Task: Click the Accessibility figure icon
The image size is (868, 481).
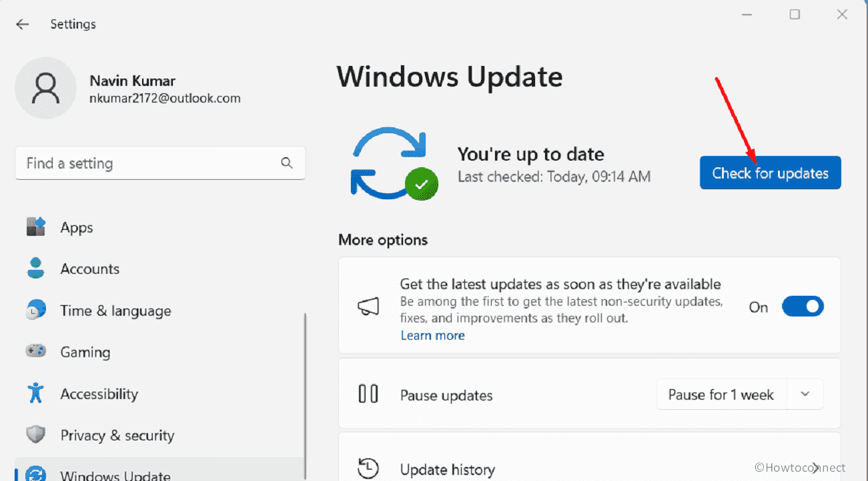Action: tap(35, 393)
